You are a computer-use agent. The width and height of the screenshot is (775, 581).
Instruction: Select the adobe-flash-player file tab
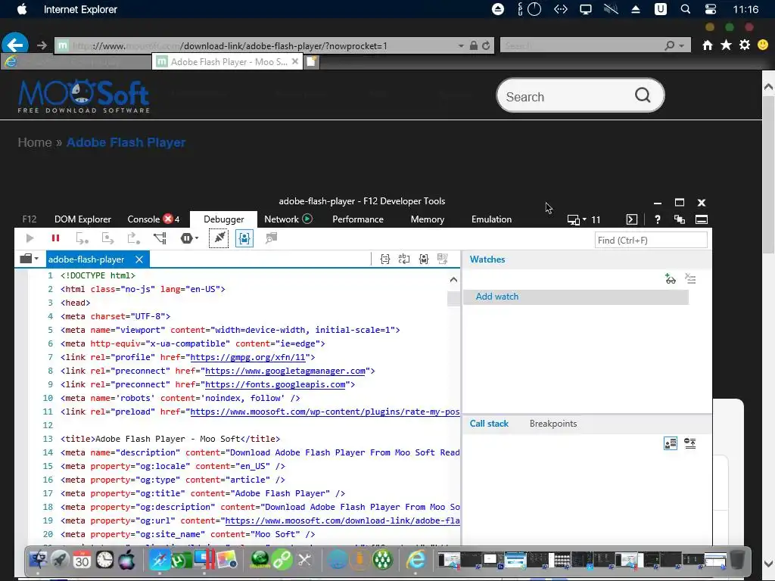86,259
